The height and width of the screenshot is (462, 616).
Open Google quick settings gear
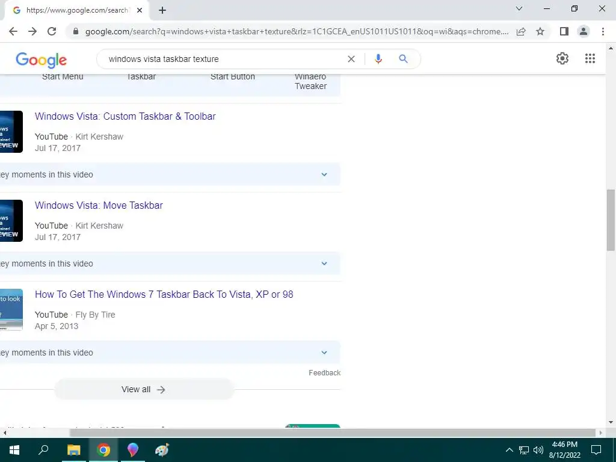pyautogui.click(x=562, y=58)
